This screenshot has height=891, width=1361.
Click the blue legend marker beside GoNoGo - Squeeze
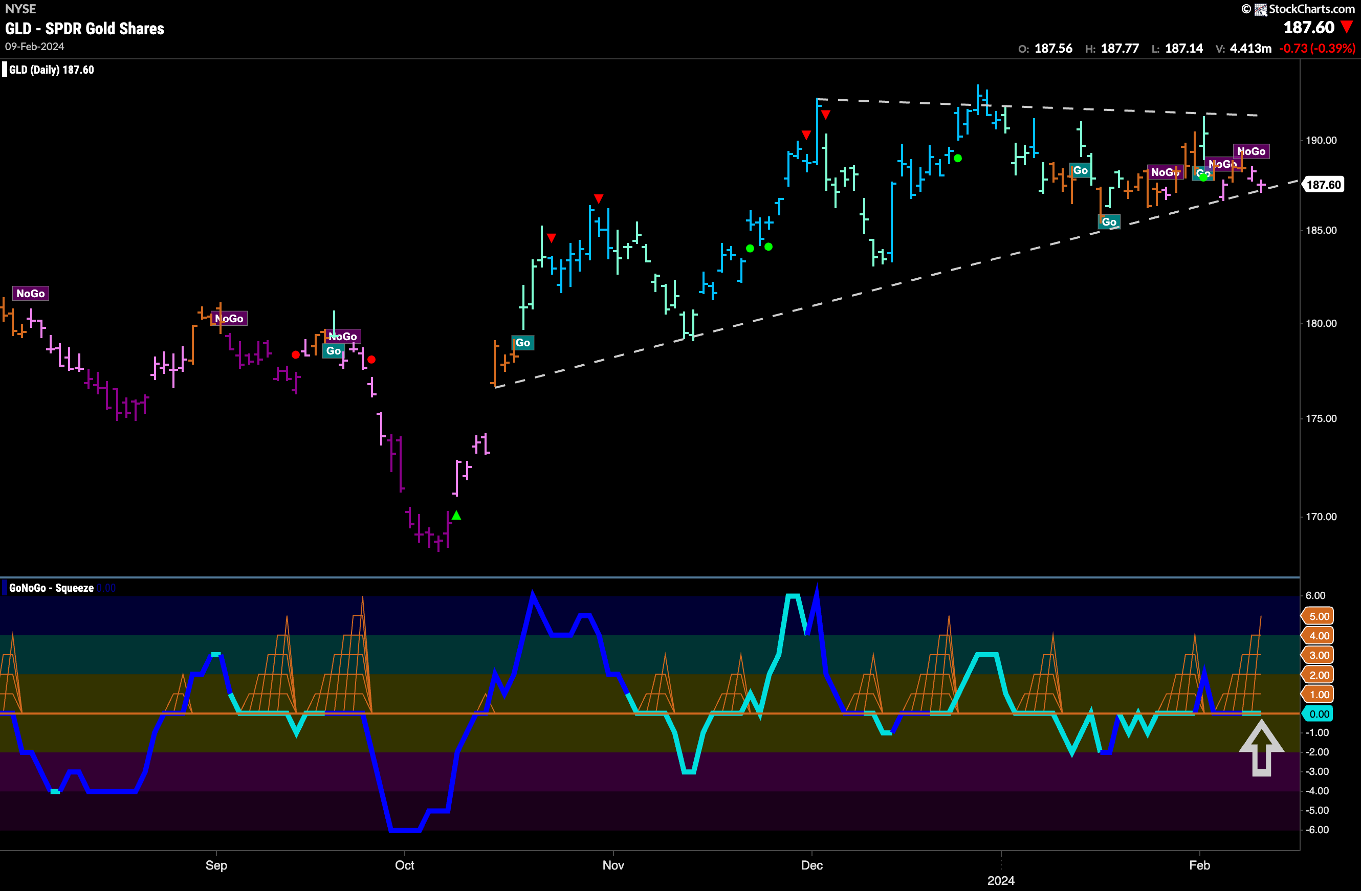coord(5,588)
